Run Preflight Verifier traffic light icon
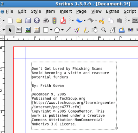Image resolution: width=138 pixels, height=133 pixels. coord(55,21)
